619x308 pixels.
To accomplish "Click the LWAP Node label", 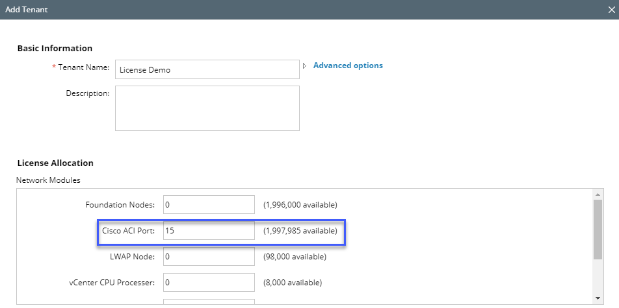I will 132,257.
